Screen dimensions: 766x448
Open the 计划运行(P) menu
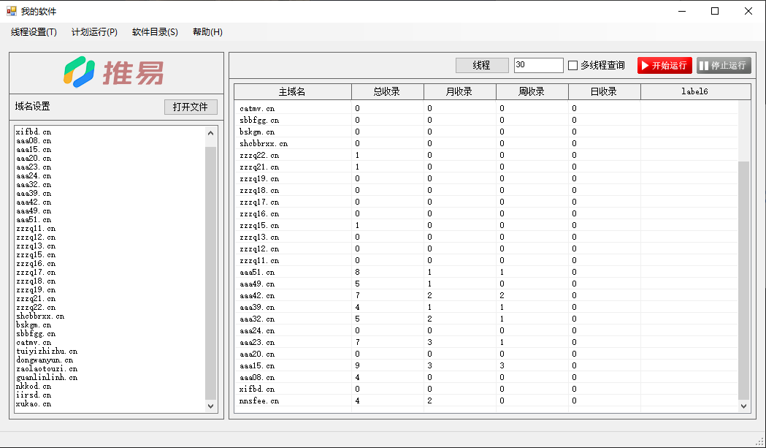coord(94,32)
